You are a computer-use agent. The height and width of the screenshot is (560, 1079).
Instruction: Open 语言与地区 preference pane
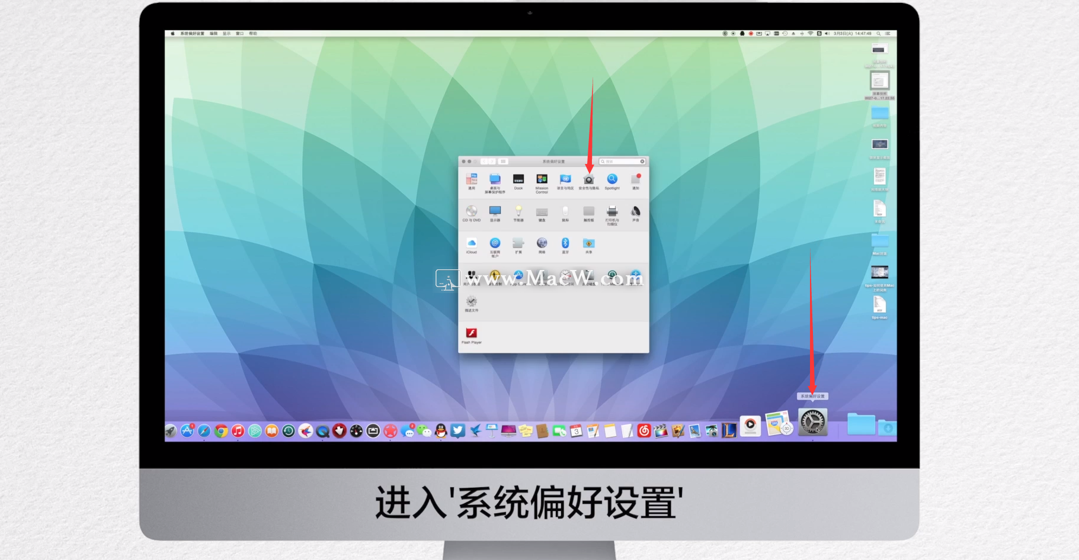(x=565, y=181)
